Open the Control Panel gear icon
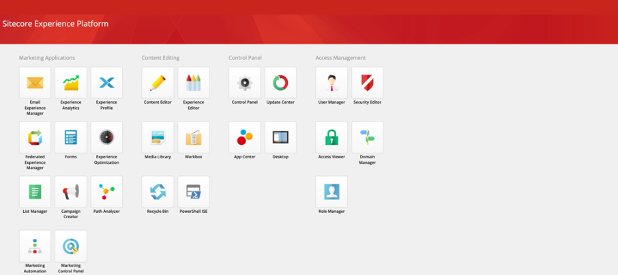Viewport: 618px width, 275px height. click(x=245, y=83)
